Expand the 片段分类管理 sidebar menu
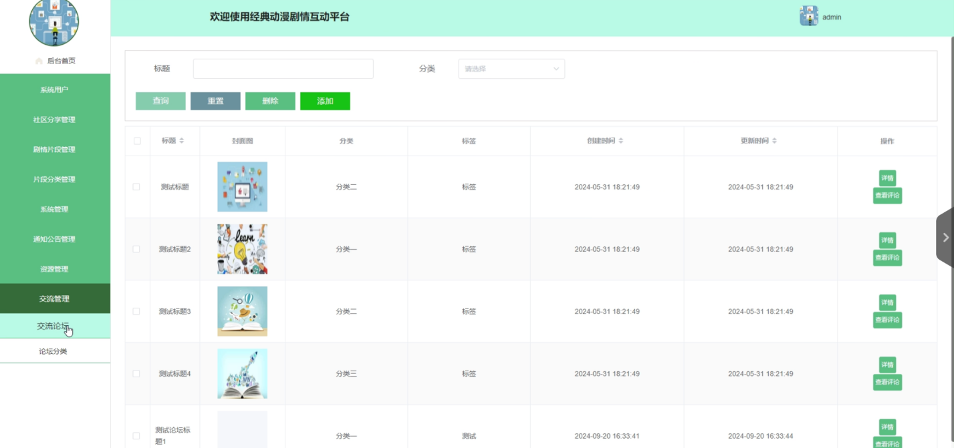Viewport: 954px width, 448px height. (x=55, y=179)
